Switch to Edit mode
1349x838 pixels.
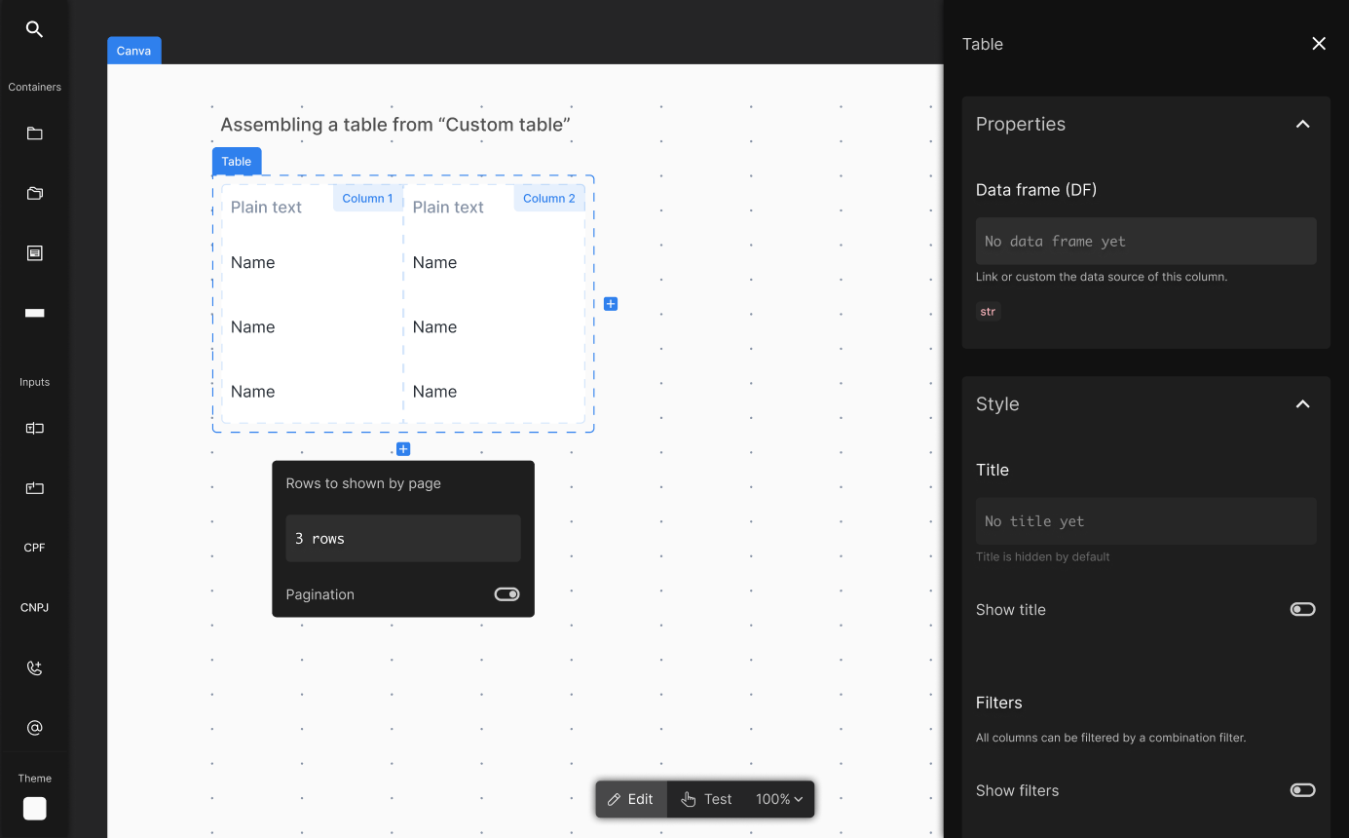[x=631, y=799]
